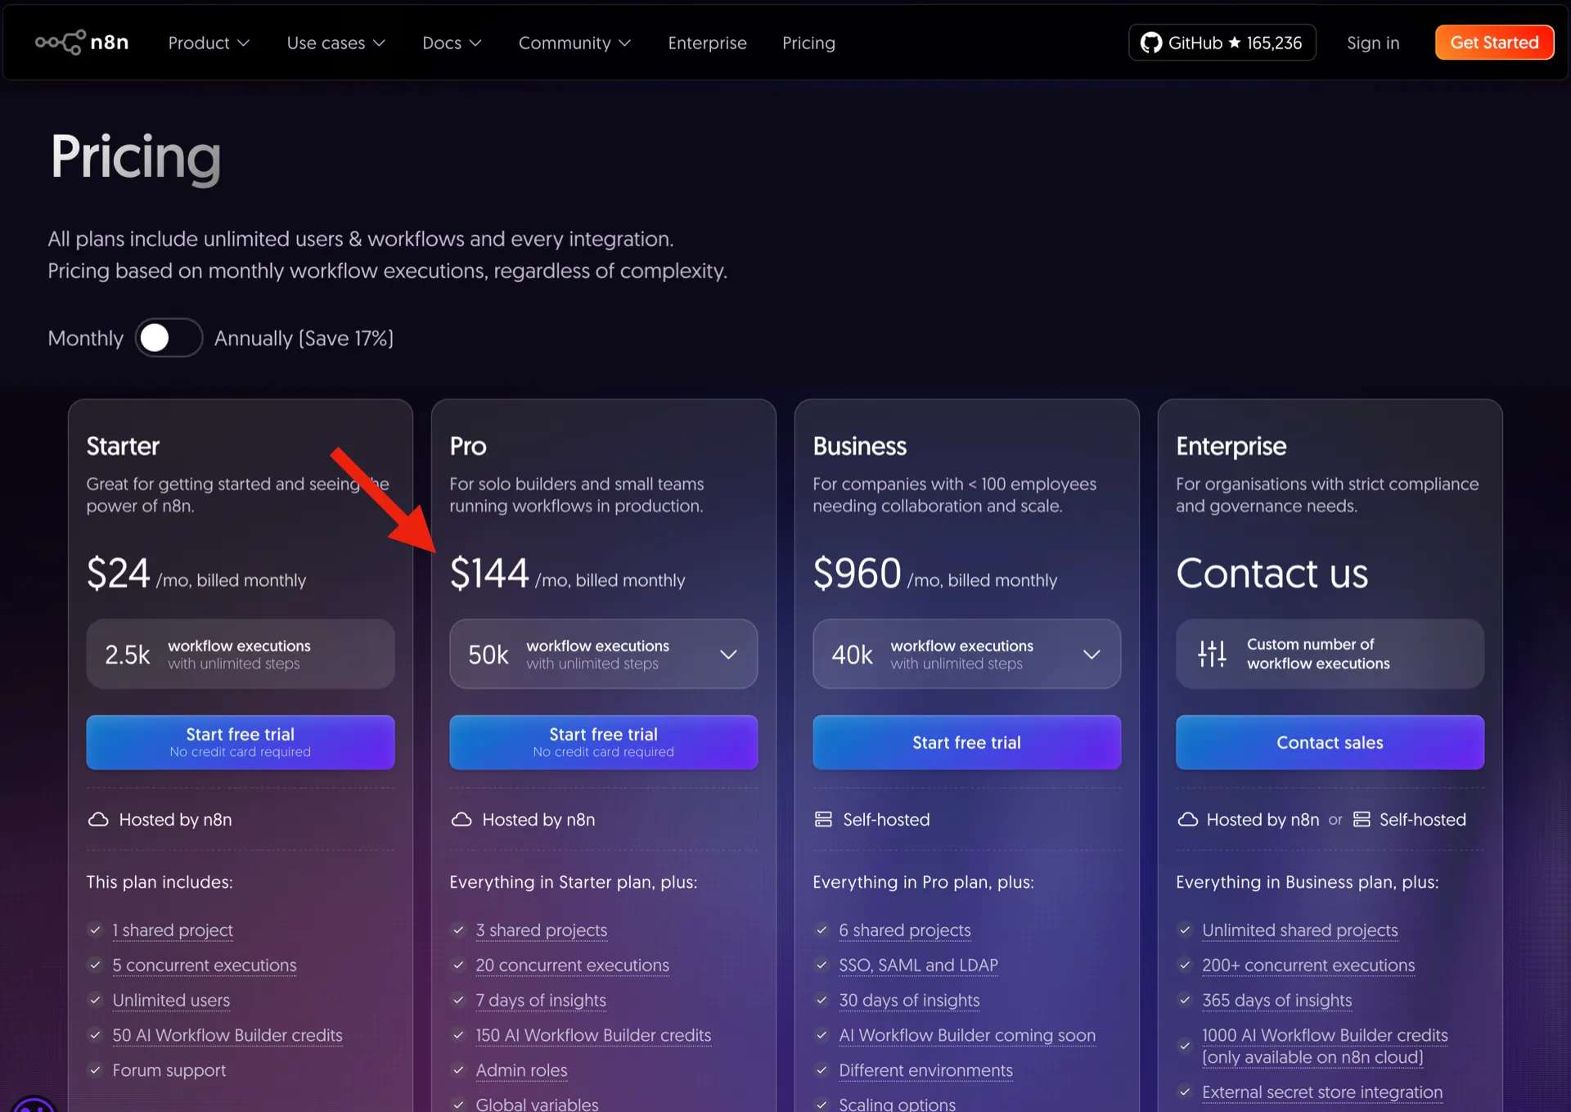This screenshot has height=1112, width=1571.
Task: Click the server icon beside Business Self-hosted
Action: coord(823,819)
